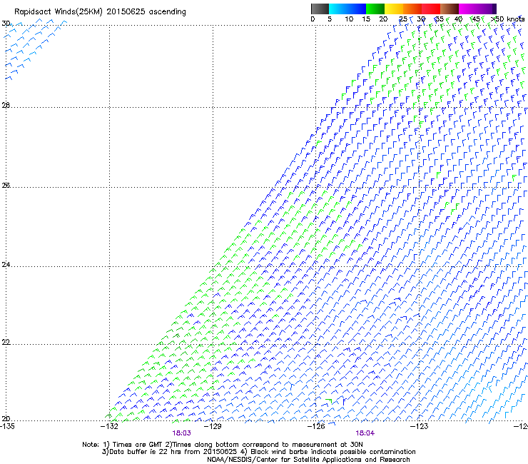Click the green 15-20 knots color swatch

pos(375,9)
